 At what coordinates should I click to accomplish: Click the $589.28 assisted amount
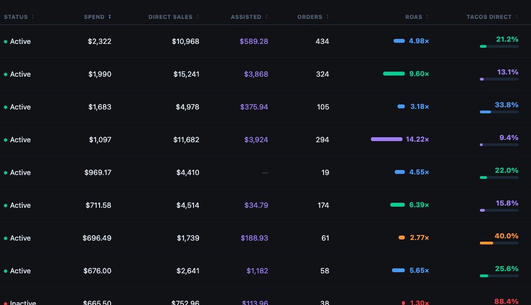[x=254, y=41]
